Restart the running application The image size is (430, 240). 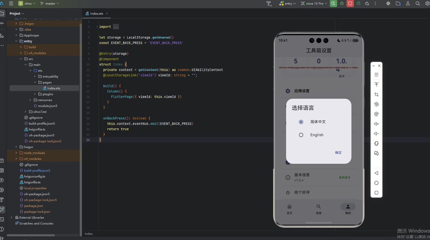[x=359, y=3]
